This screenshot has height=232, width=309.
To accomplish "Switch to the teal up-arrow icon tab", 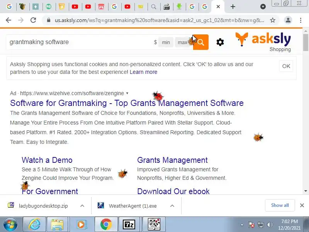I will pyautogui.click(x=36, y=7).
